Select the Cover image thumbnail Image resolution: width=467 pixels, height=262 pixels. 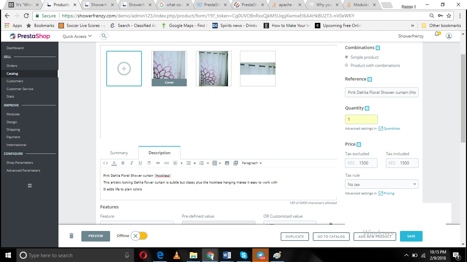[x=169, y=68]
